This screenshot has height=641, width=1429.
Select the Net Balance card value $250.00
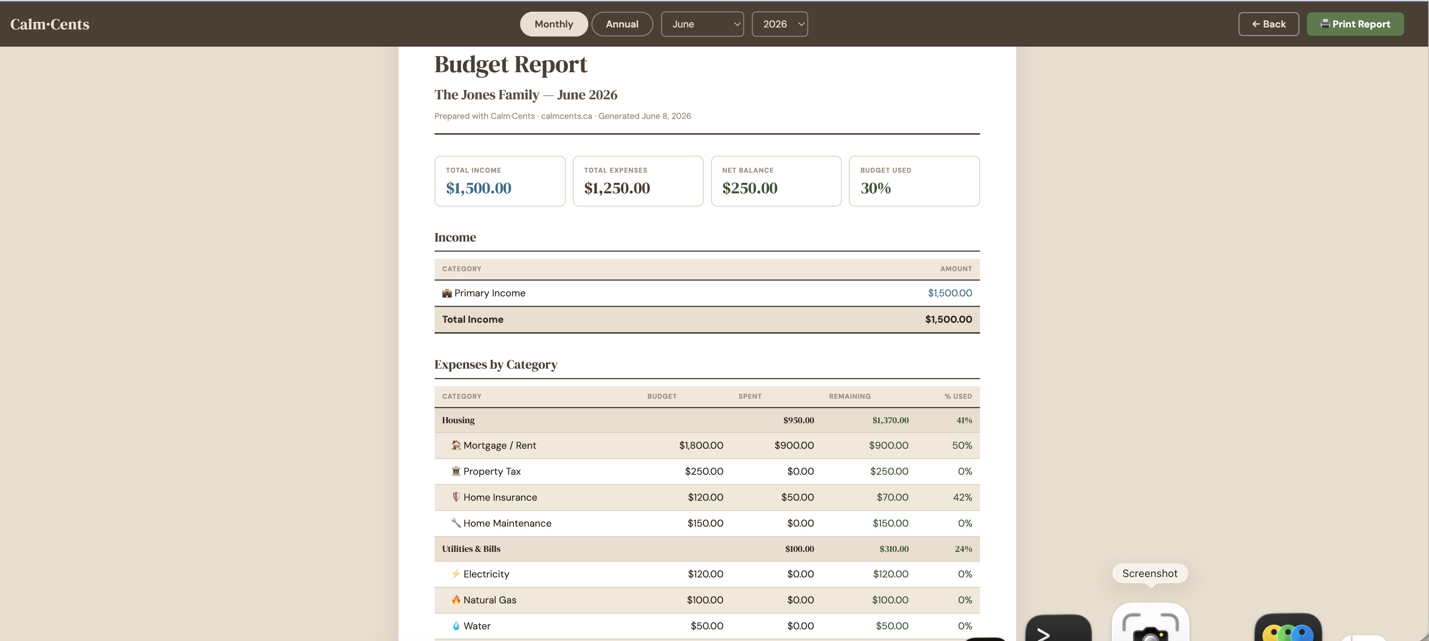pyautogui.click(x=750, y=188)
